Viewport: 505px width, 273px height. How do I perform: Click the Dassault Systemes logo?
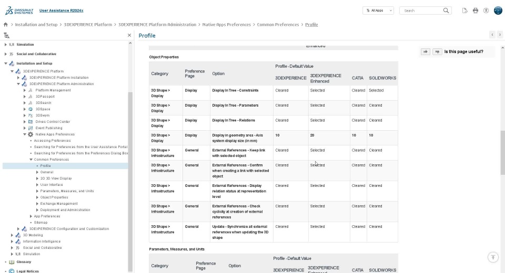tap(19, 10)
